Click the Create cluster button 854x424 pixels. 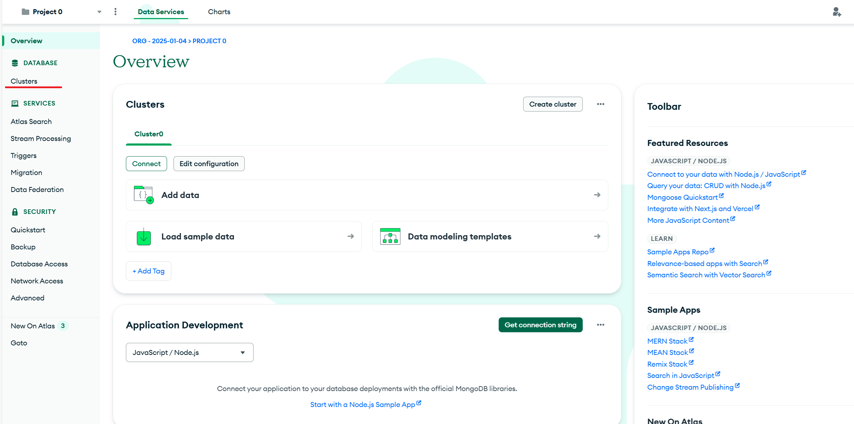coord(553,104)
